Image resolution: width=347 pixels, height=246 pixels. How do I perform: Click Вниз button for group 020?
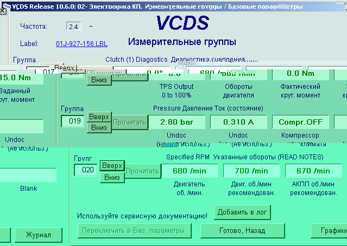click(112, 177)
